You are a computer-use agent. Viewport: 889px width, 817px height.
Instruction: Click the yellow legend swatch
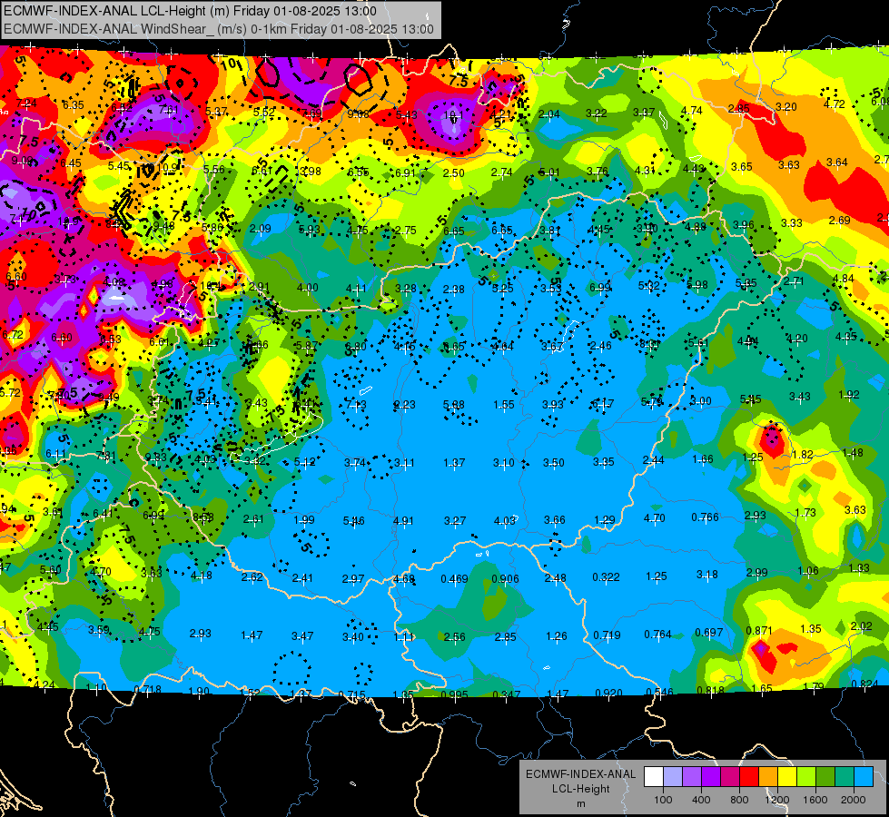(x=787, y=777)
